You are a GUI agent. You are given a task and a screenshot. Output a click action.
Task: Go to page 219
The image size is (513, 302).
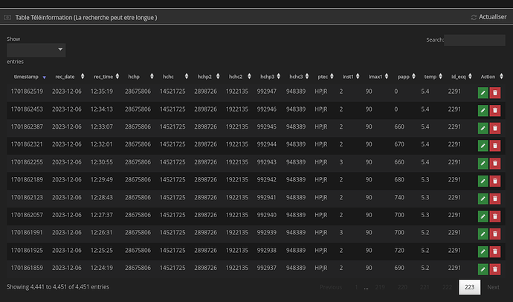[x=380, y=287]
